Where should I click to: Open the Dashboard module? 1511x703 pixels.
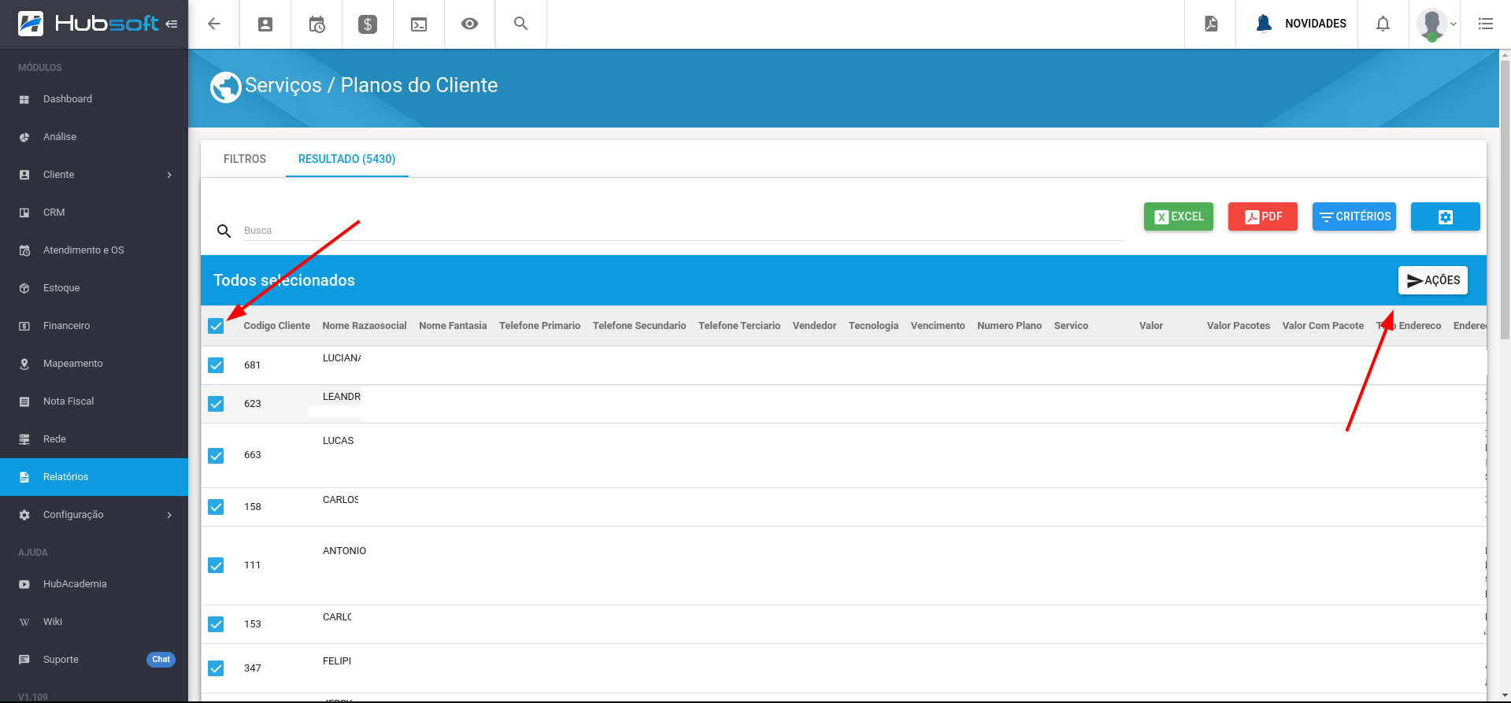(x=94, y=99)
